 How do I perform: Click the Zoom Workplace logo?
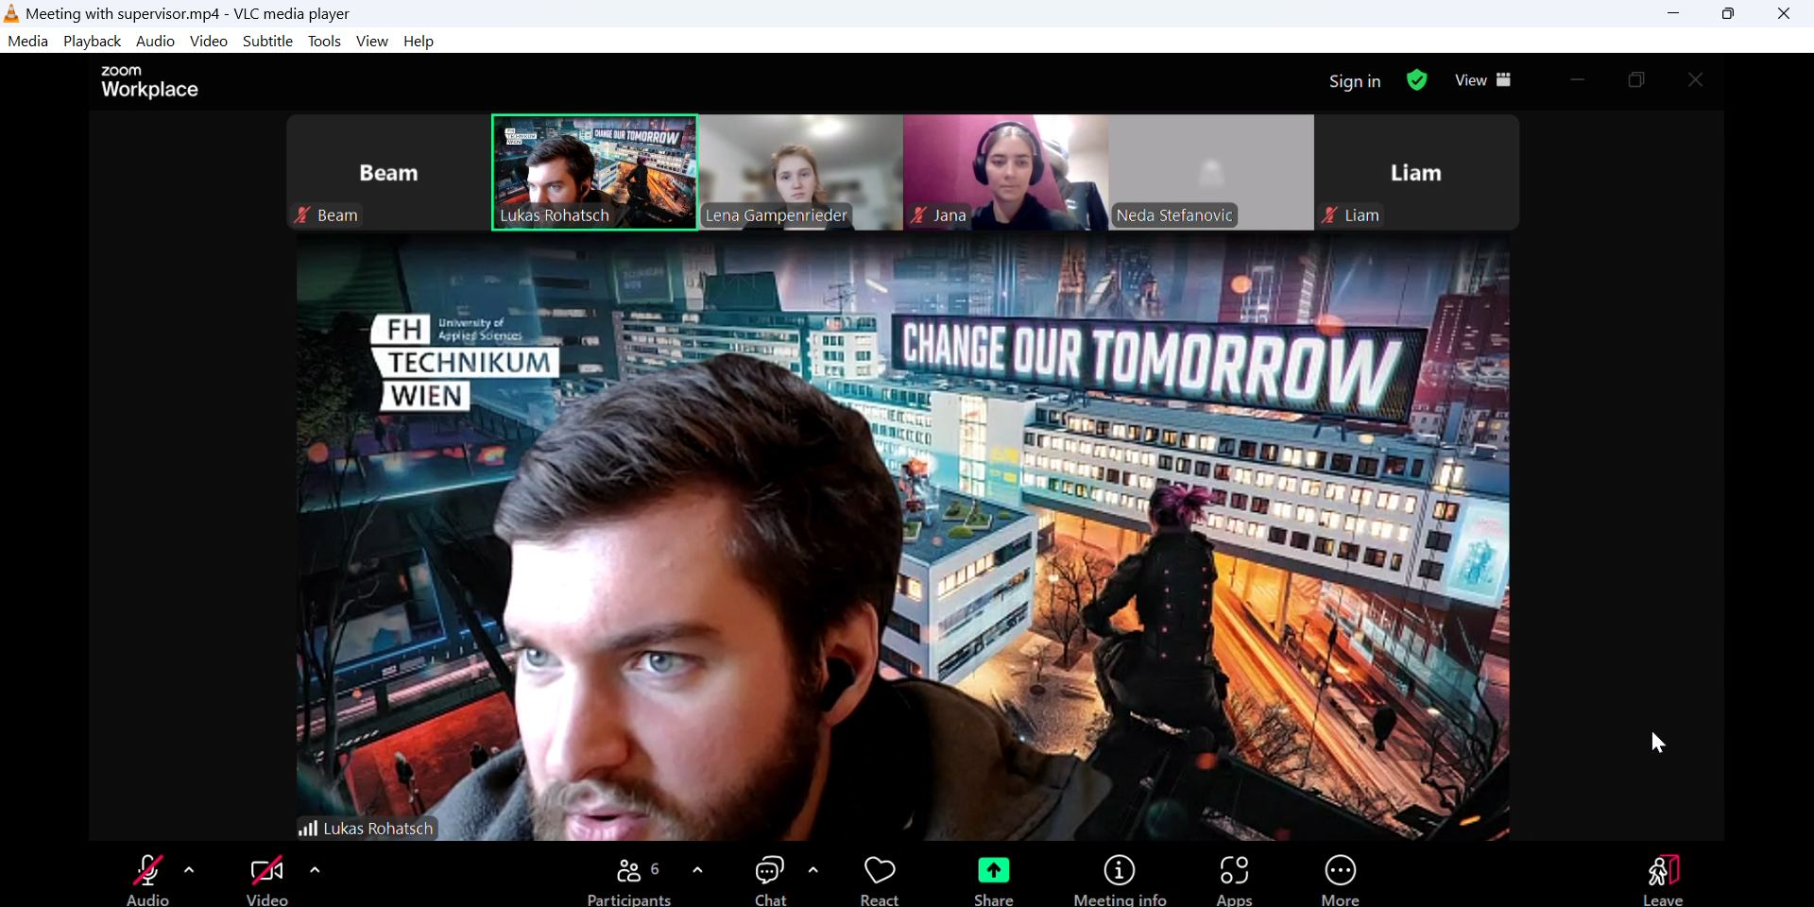pyautogui.click(x=150, y=82)
